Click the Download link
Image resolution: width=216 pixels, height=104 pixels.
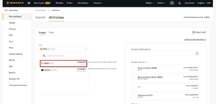click(x=189, y=3)
